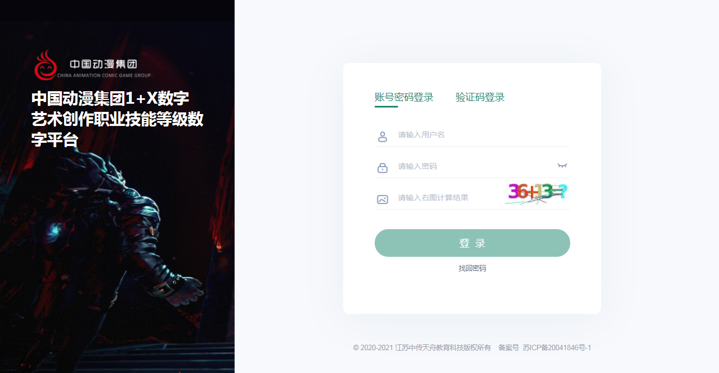The image size is (719, 373).
Task: Click the 江苏中传天舟教育科技版权所有 footer text
Action: (443, 347)
